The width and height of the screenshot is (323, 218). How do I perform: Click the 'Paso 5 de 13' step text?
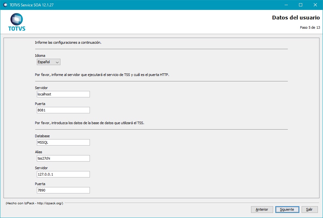tap(310, 27)
